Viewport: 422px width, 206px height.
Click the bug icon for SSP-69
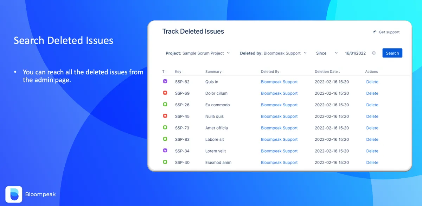(165, 93)
